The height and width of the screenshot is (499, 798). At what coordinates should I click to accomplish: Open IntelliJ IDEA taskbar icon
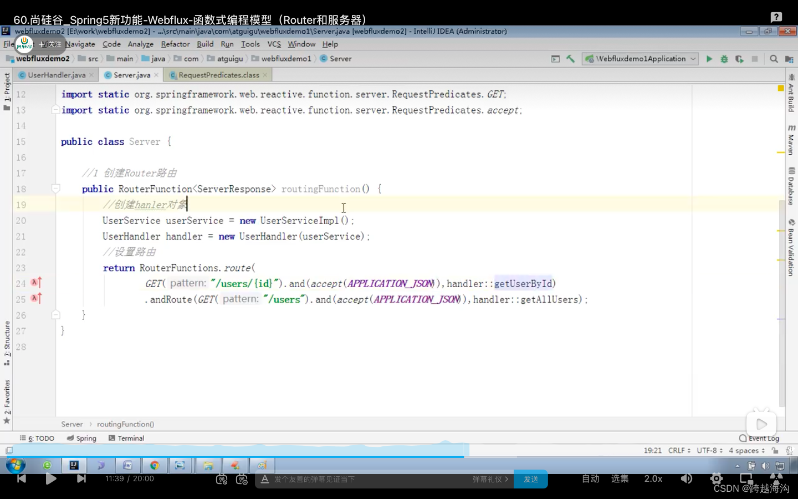[x=74, y=465]
